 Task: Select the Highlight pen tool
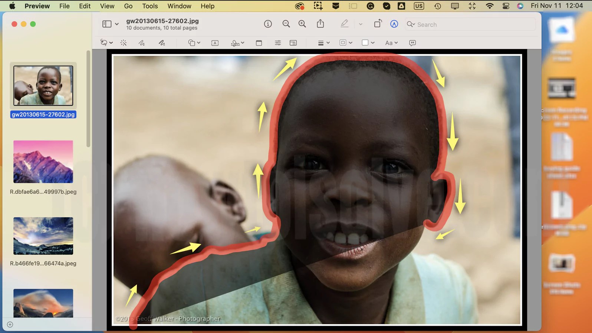tap(344, 24)
